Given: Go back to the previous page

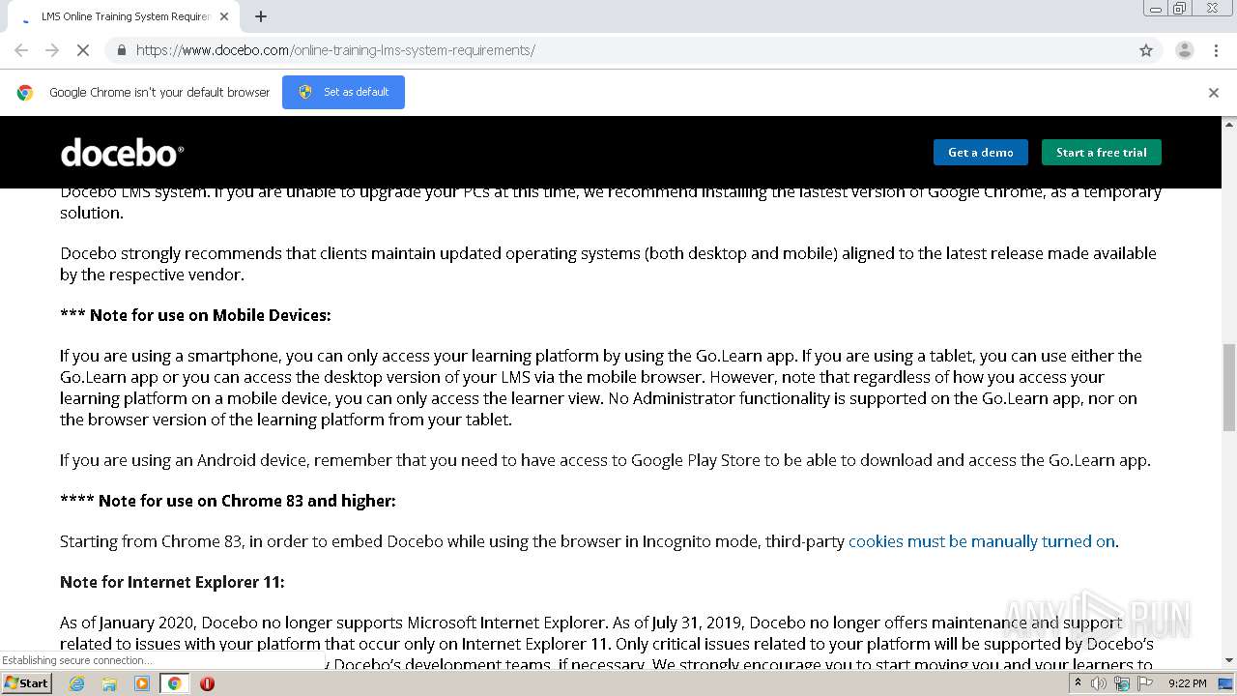Looking at the screenshot, I should tap(21, 50).
